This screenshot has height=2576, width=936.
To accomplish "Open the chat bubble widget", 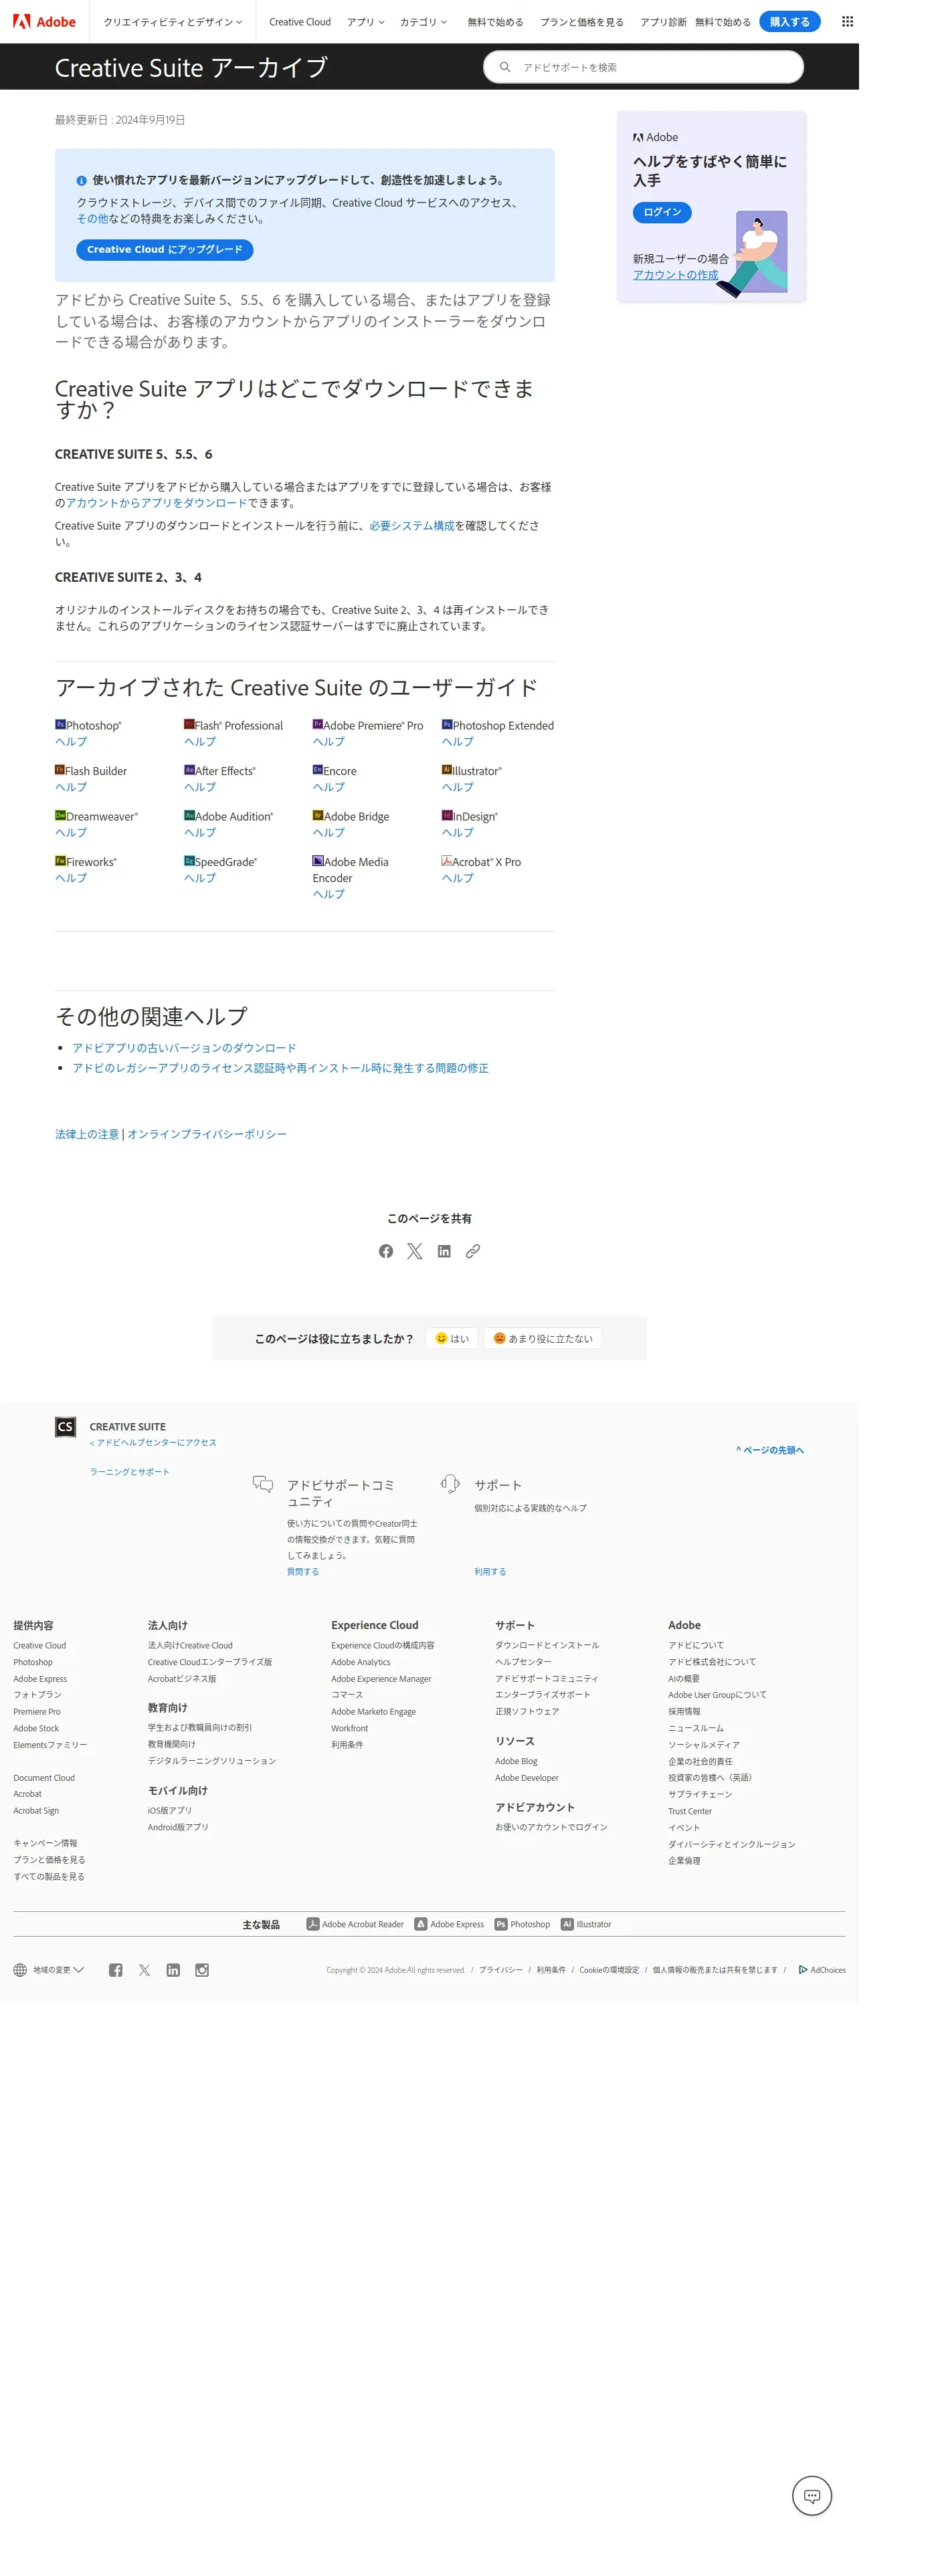I will (x=812, y=2495).
